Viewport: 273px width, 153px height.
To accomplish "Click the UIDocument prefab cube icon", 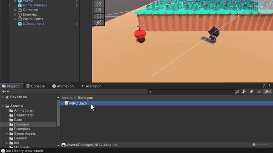I will click(x=20, y=24).
